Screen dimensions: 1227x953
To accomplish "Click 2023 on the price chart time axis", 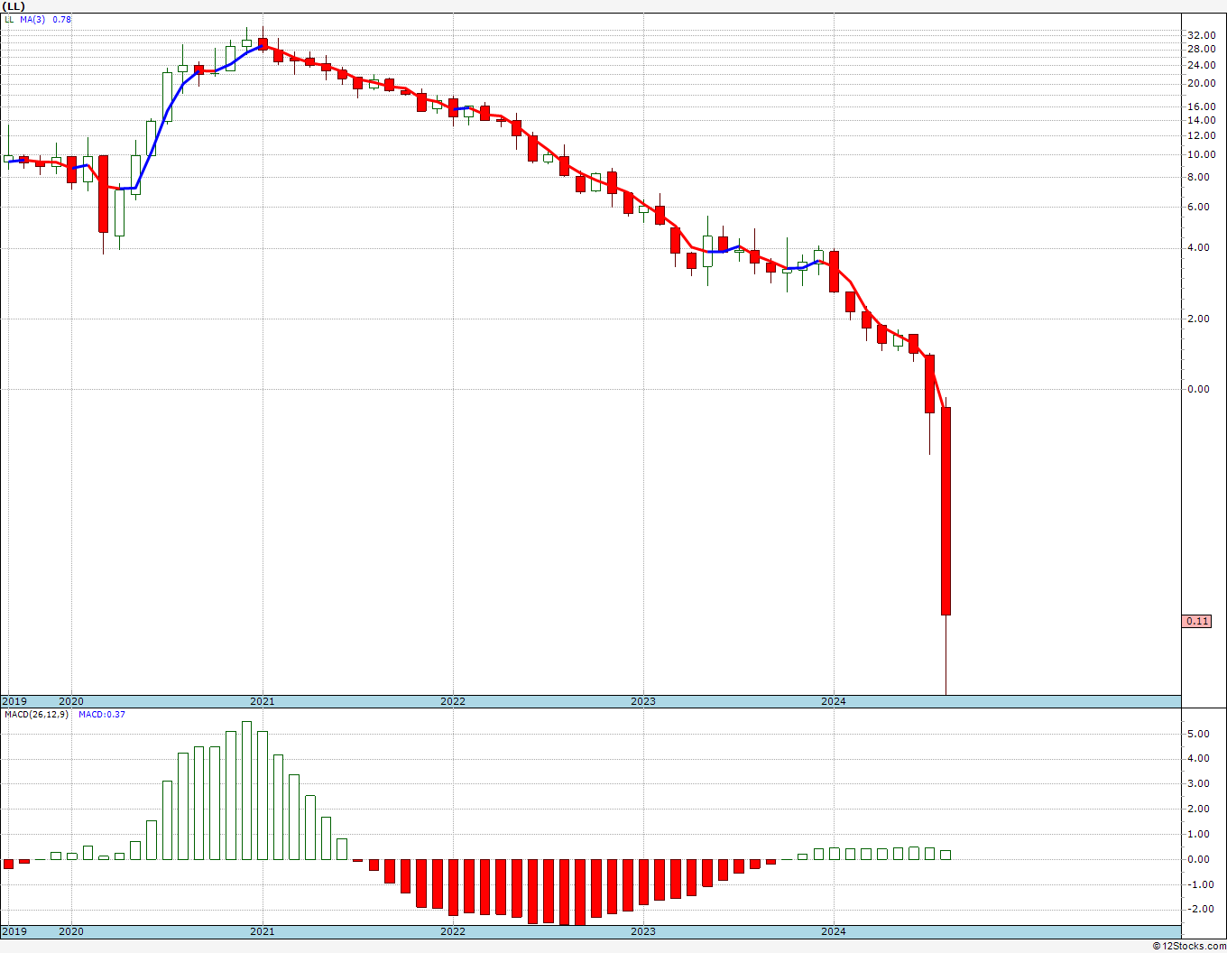I will (x=643, y=701).
